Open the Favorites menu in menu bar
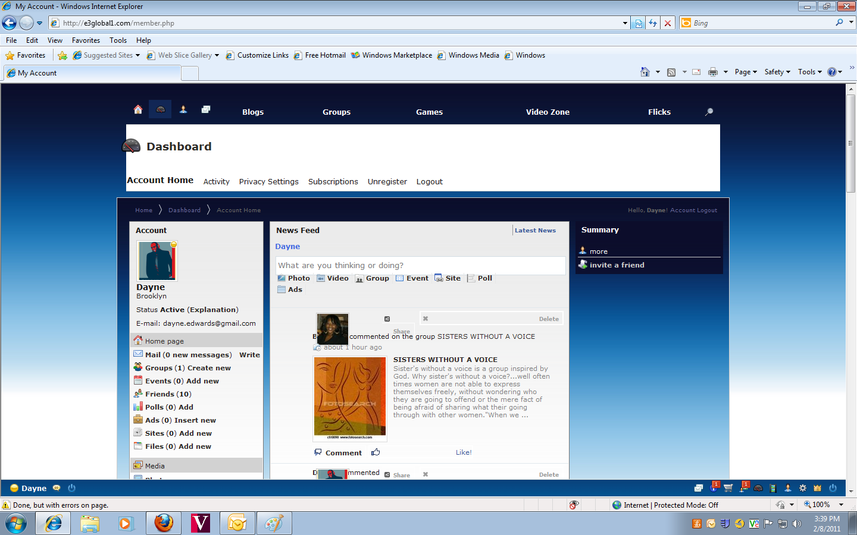 [86, 40]
